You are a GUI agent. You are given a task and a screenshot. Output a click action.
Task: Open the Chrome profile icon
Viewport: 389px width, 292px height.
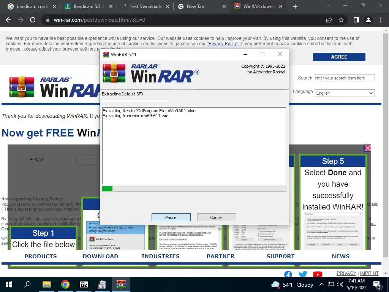[x=368, y=20]
